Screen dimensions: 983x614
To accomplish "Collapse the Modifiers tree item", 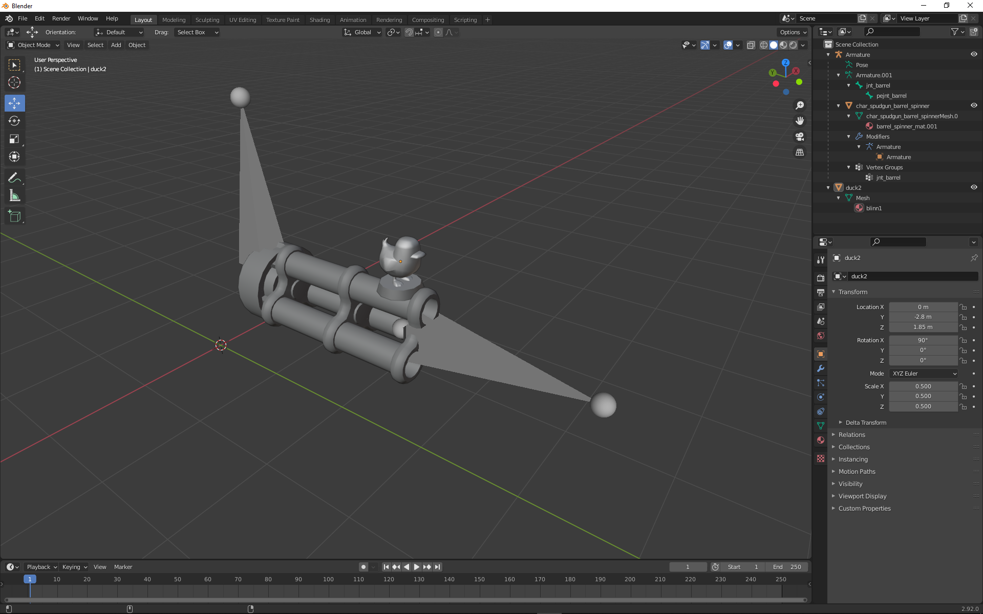I will click(x=849, y=137).
